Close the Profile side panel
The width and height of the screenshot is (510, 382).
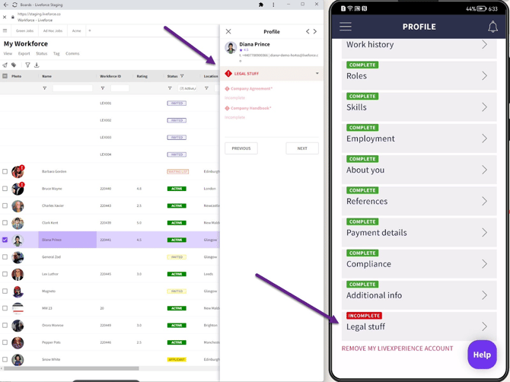click(x=228, y=31)
